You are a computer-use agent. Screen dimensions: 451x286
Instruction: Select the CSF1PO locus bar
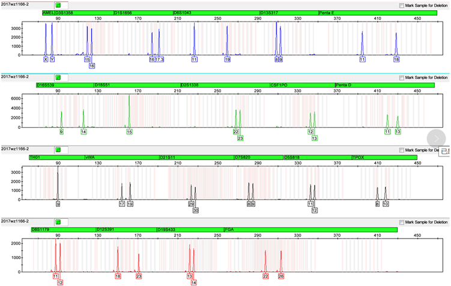pyautogui.click(x=301, y=85)
